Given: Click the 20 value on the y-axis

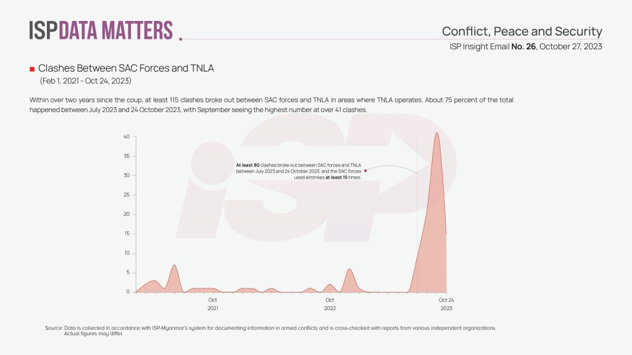Looking at the screenshot, I should pyautogui.click(x=126, y=214).
